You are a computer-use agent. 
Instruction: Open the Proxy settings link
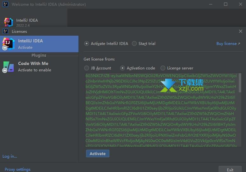(x=17, y=169)
